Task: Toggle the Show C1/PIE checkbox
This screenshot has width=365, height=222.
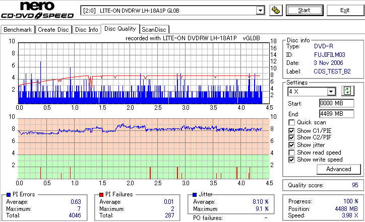Action: tap(291, 131)
